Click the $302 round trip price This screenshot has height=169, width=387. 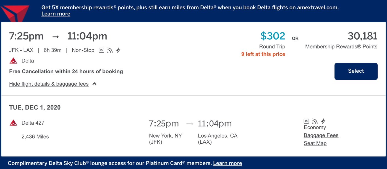tap(272, 36)
